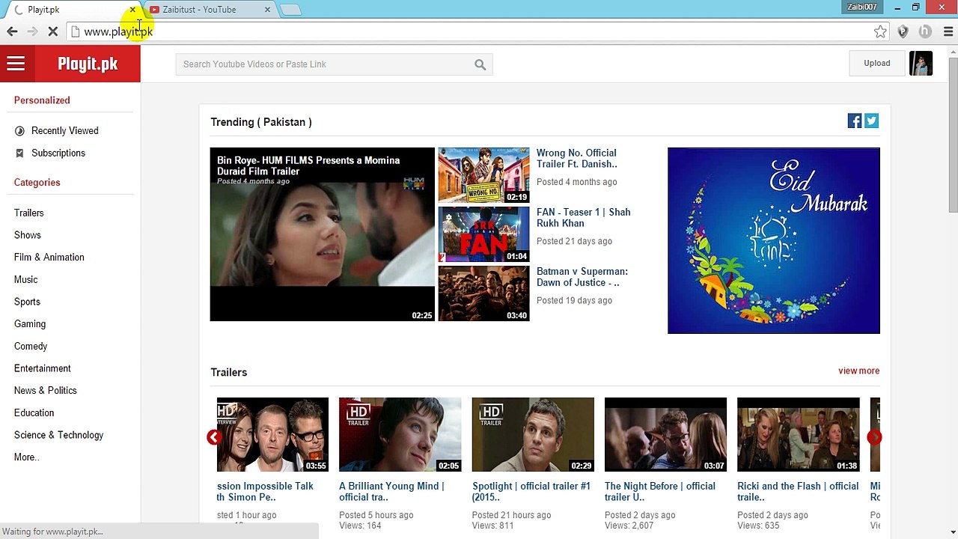This screenshot has width=958, height=539.
Task: Open News & Politics category
Action: [x=46, y=391]
